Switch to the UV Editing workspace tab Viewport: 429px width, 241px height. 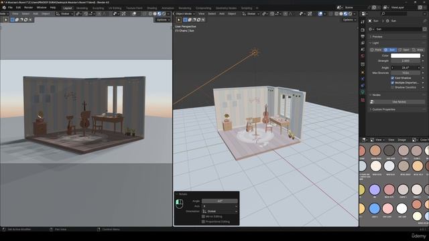[x=115, y=8]
